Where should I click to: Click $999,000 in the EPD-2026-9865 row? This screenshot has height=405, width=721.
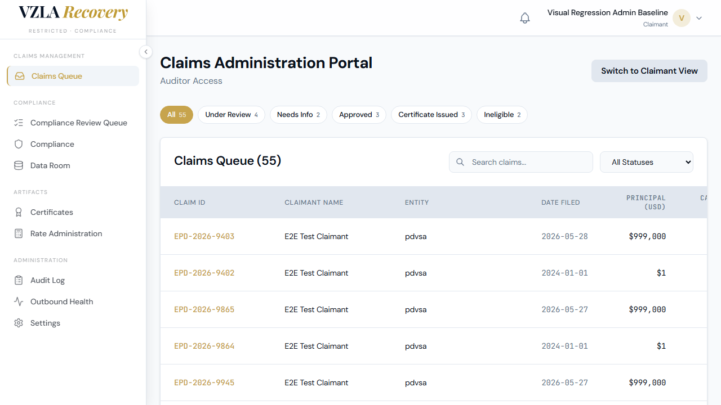click(647, 309)
